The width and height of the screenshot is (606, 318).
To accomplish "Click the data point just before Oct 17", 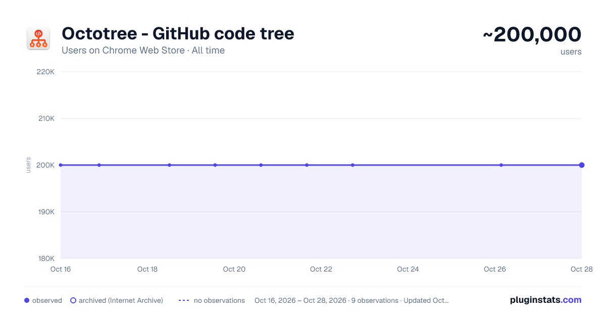I will coord(99,165).
